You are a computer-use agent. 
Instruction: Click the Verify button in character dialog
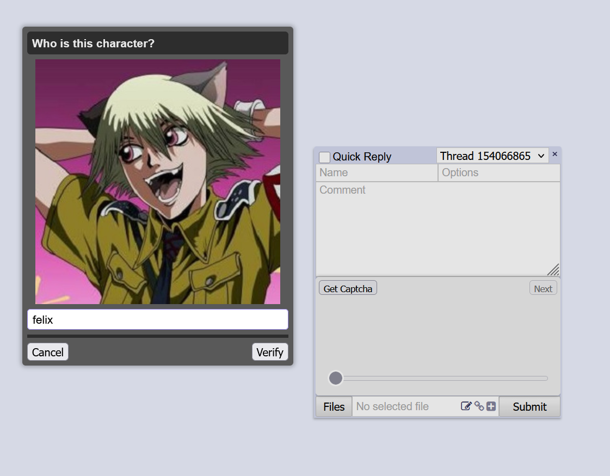coord(270,352)
